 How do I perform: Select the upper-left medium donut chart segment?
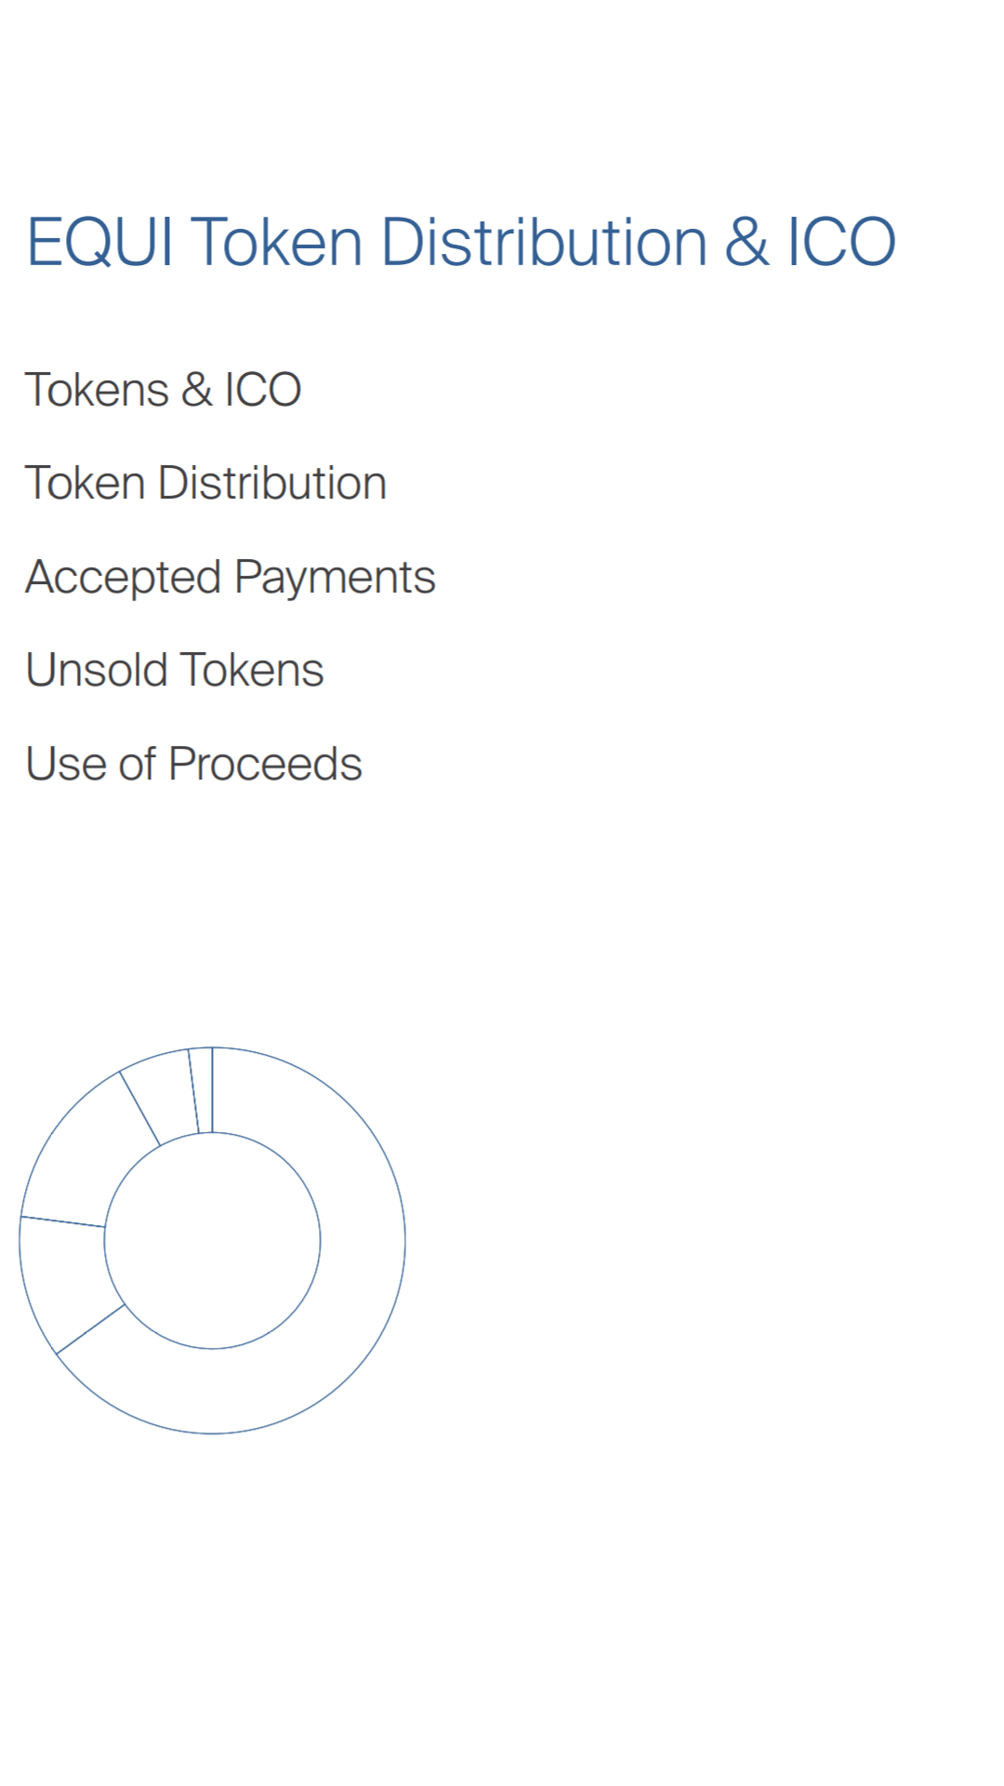(88, 1158)
